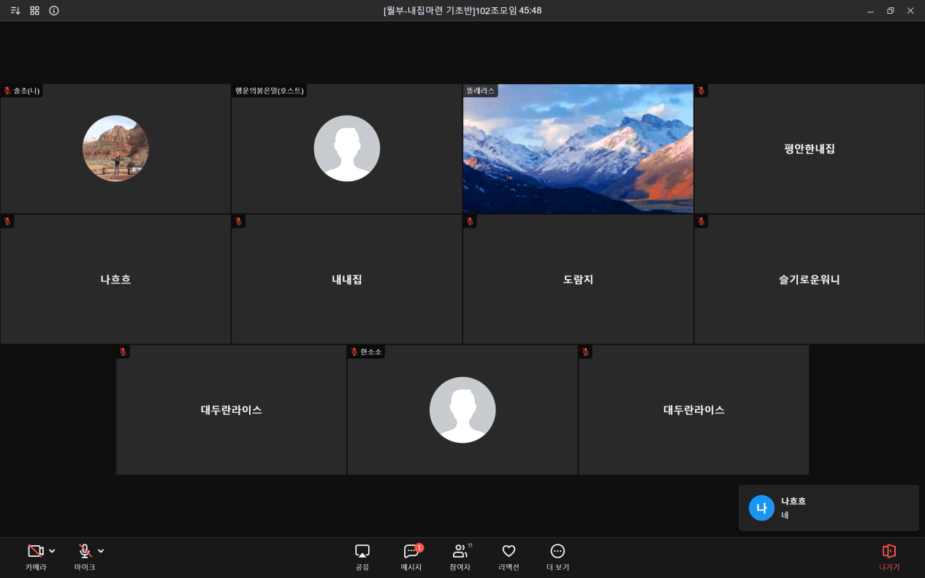Select the 도람지 participant tile
Screen dimensions: 925x578
coord(578,279)
